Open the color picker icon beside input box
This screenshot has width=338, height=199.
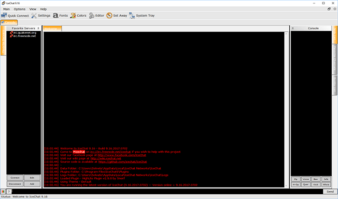(3, 191)
